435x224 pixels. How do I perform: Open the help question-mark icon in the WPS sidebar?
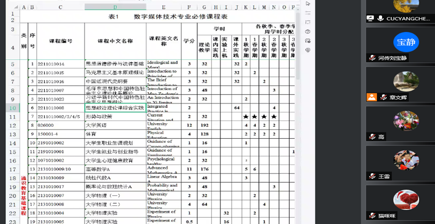308,31
